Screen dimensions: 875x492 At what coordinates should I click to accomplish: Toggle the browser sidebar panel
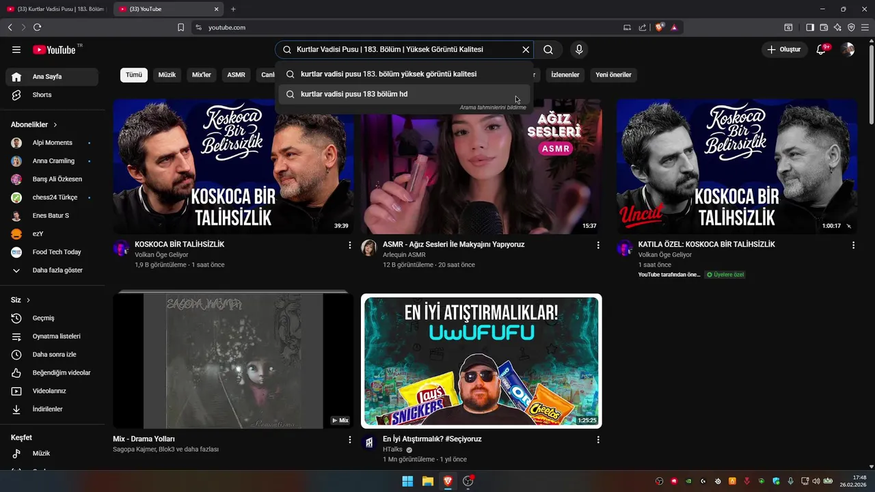click(x=810, y=27)
